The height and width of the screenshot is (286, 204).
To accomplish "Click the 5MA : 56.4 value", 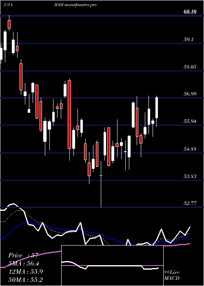I will pyautogui.click(x=24, y=264).
